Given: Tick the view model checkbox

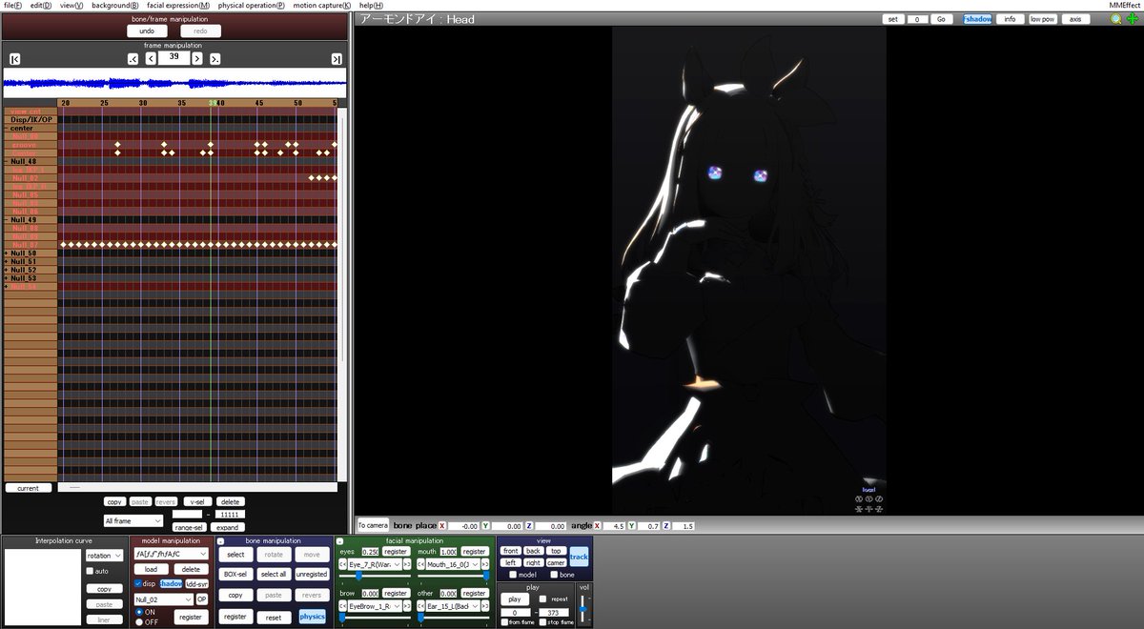Looking at the screenshot, I should (x=513, y=575).
